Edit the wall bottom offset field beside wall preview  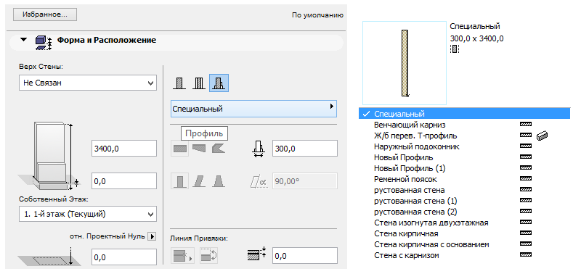coord(124,181)
